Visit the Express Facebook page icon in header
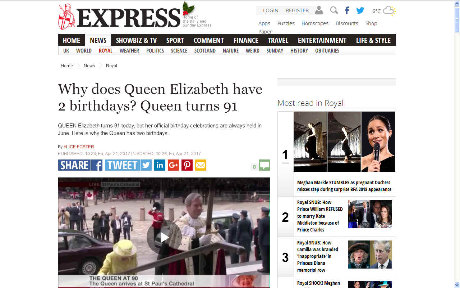 point(347,10)
